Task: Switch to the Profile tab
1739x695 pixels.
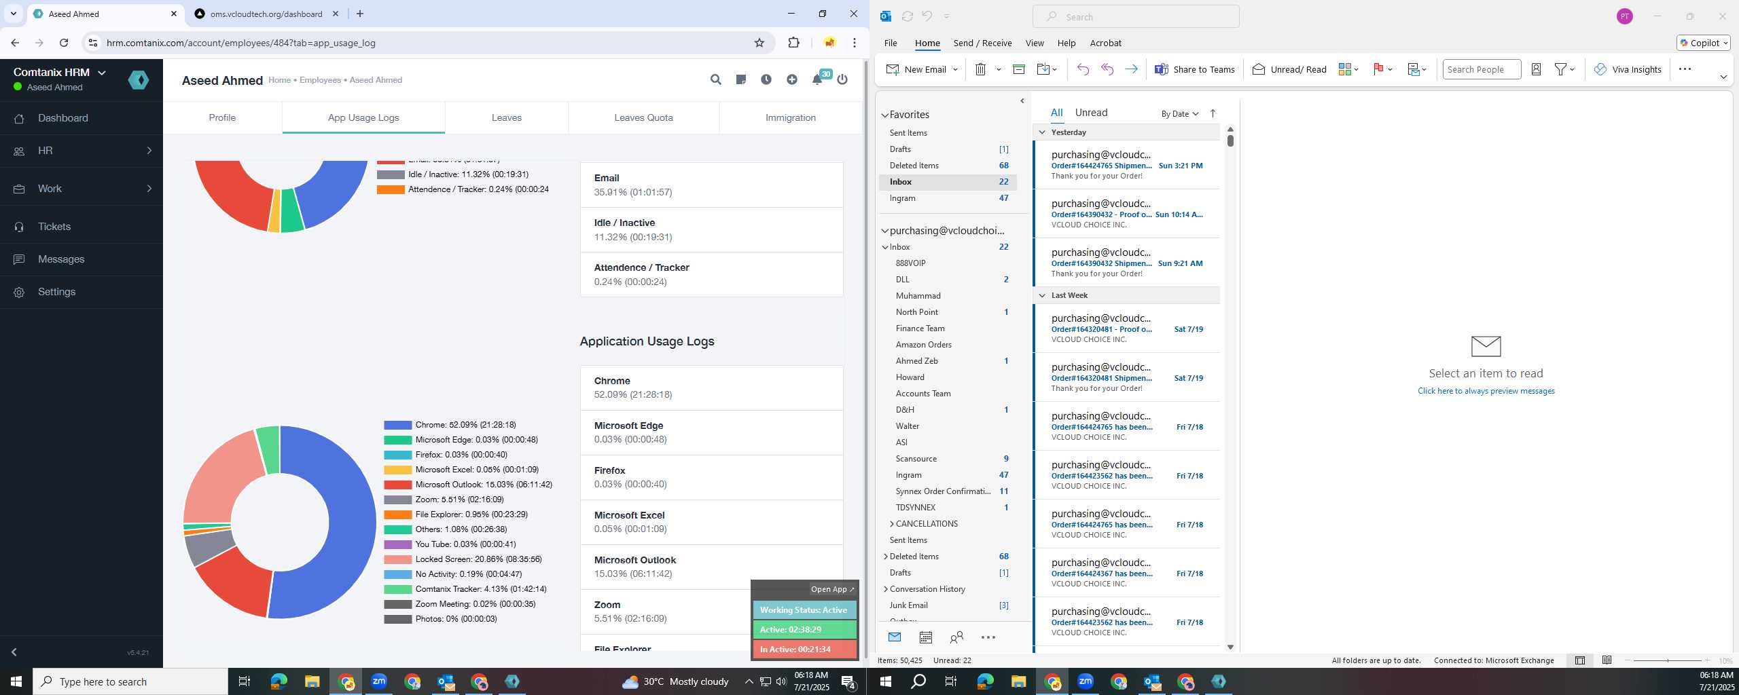Action: (222, 117)
